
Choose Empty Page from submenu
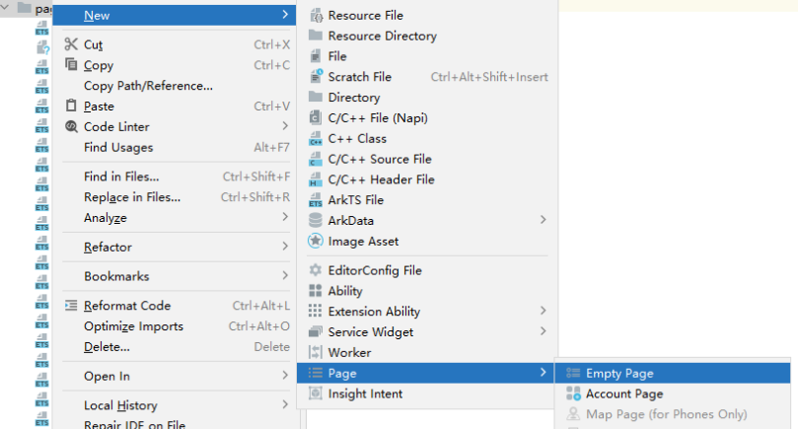point(619,374)
